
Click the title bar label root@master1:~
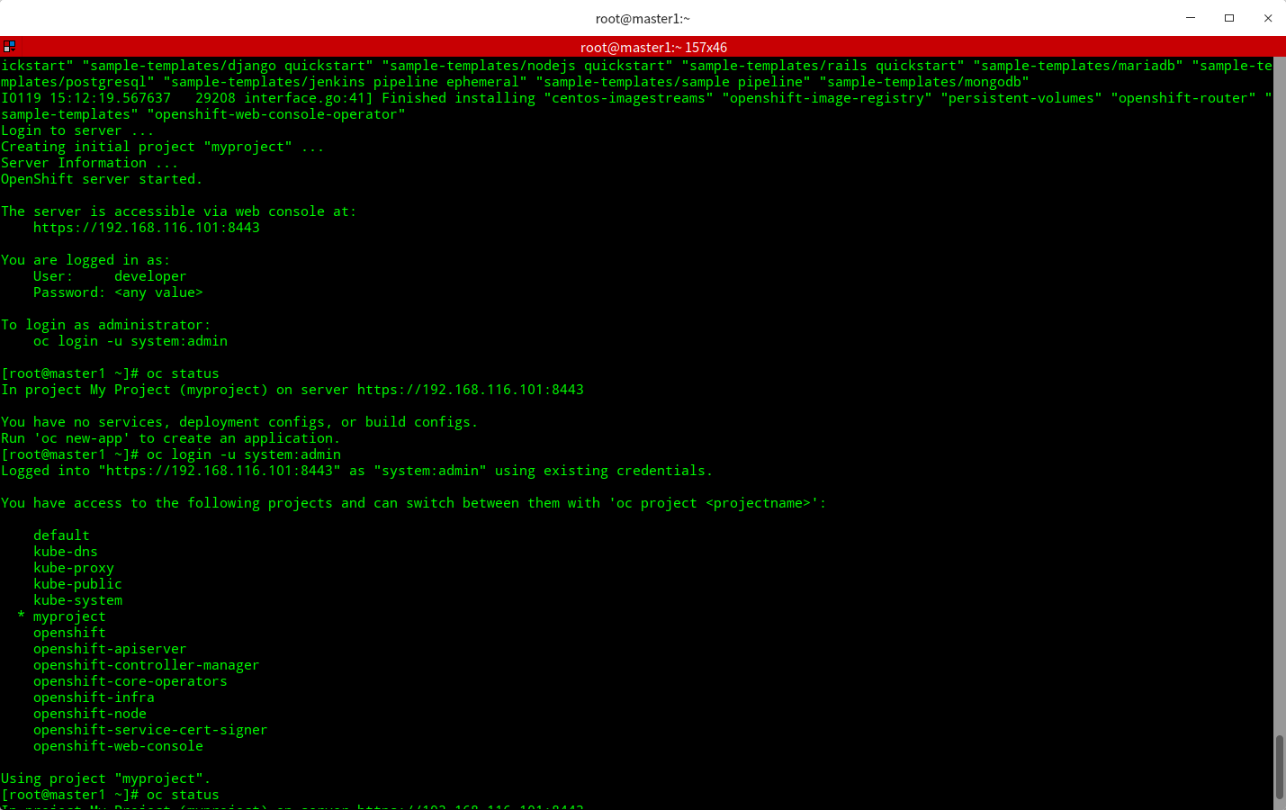pos(643,18)
